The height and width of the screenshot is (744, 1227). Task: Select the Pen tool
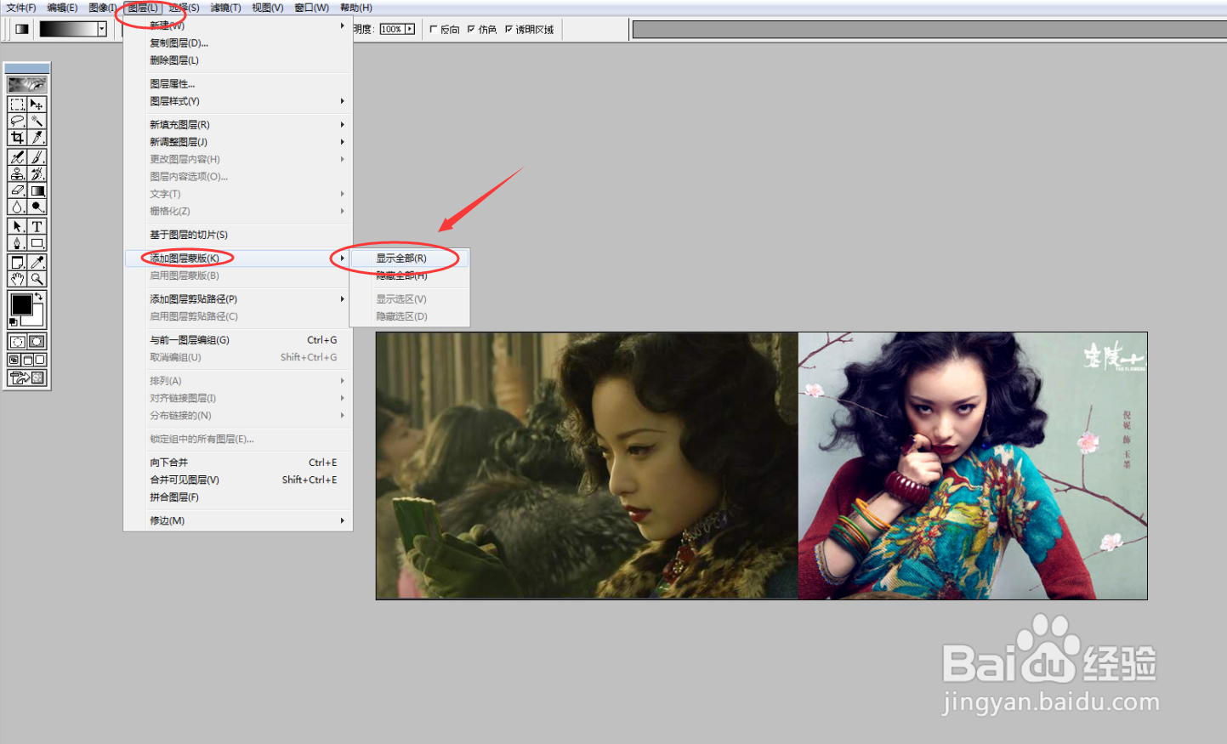point(17,242)
